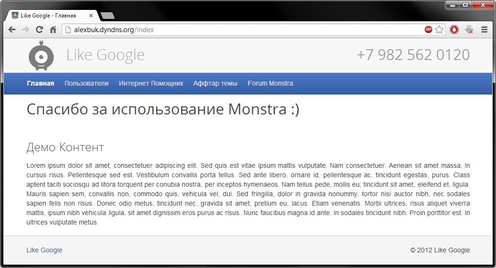Open the Интернет Помощник menu link
Viewport: 496px width, 268px height.
[151, 83]
